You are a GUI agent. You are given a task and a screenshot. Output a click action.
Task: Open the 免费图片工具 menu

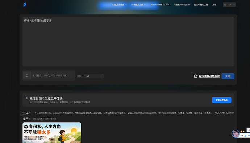tap(138, 5)
